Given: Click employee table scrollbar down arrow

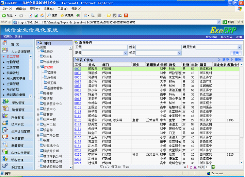Looking at the screenshot, I should [242, 162].
